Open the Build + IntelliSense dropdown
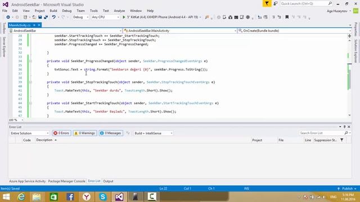 pos(153,134)
